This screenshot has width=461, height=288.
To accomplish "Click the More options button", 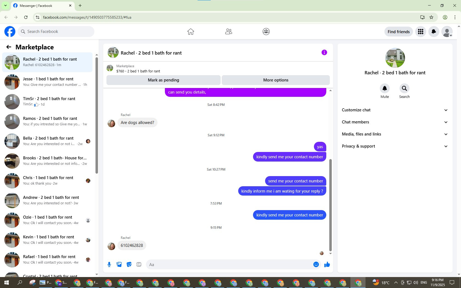I will point(276,80).
